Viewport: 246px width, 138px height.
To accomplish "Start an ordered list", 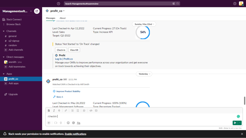I will (x=72, y=111).
